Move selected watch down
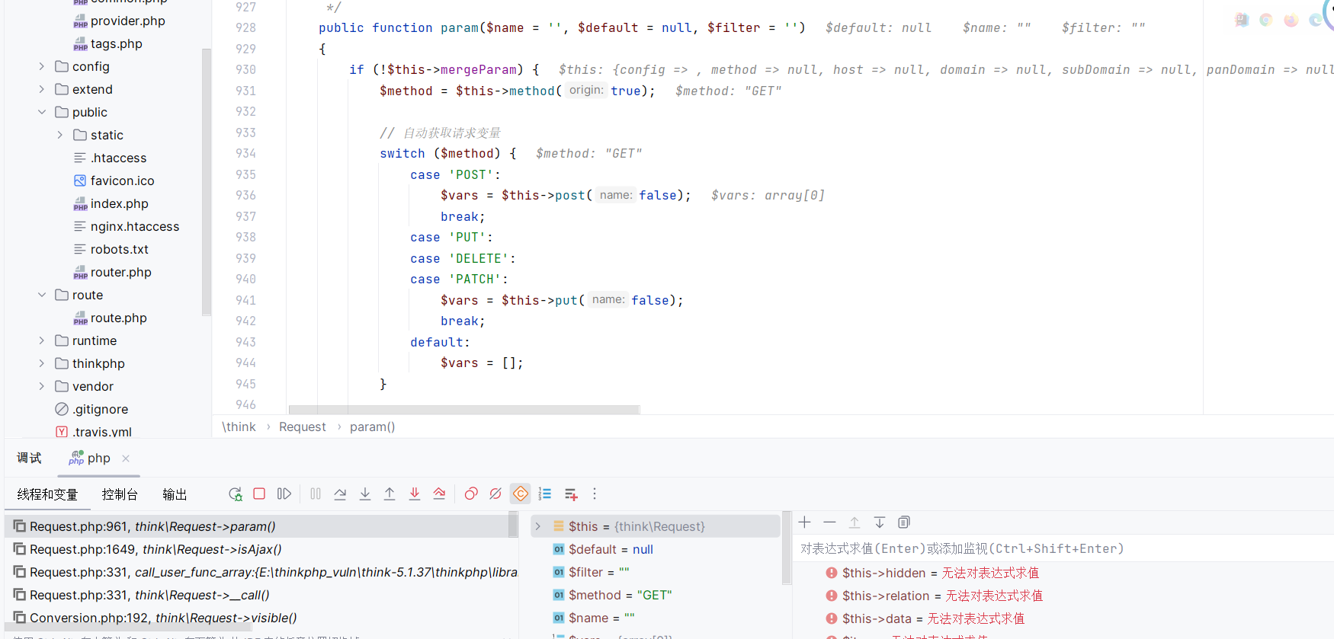The width and height of the screenshot is (1334, 639). pos(879,522)
